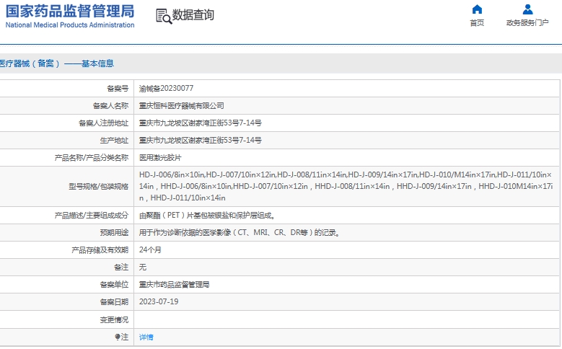The height and width of the screenshot is (349, 562).
Task: Click the 产品名称/产品分类名称 label
Action: (x=92, y=158)
